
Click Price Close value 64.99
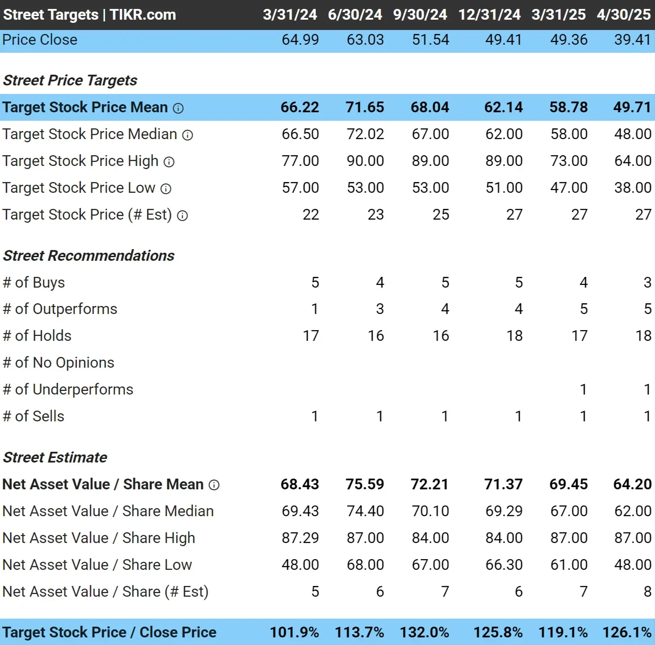(x=300, y=40)
